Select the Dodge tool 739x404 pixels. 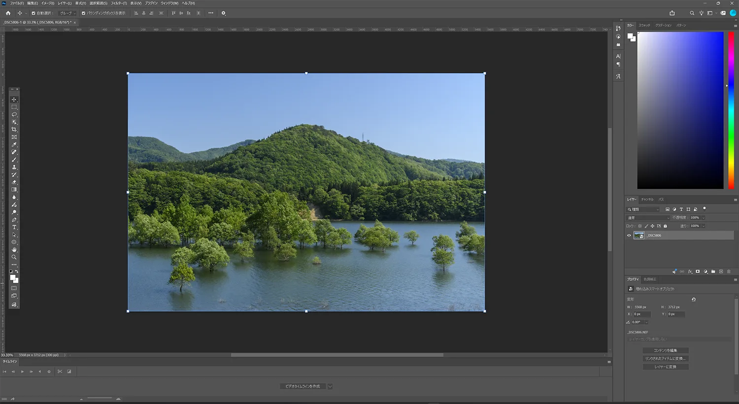pos(14,212)
